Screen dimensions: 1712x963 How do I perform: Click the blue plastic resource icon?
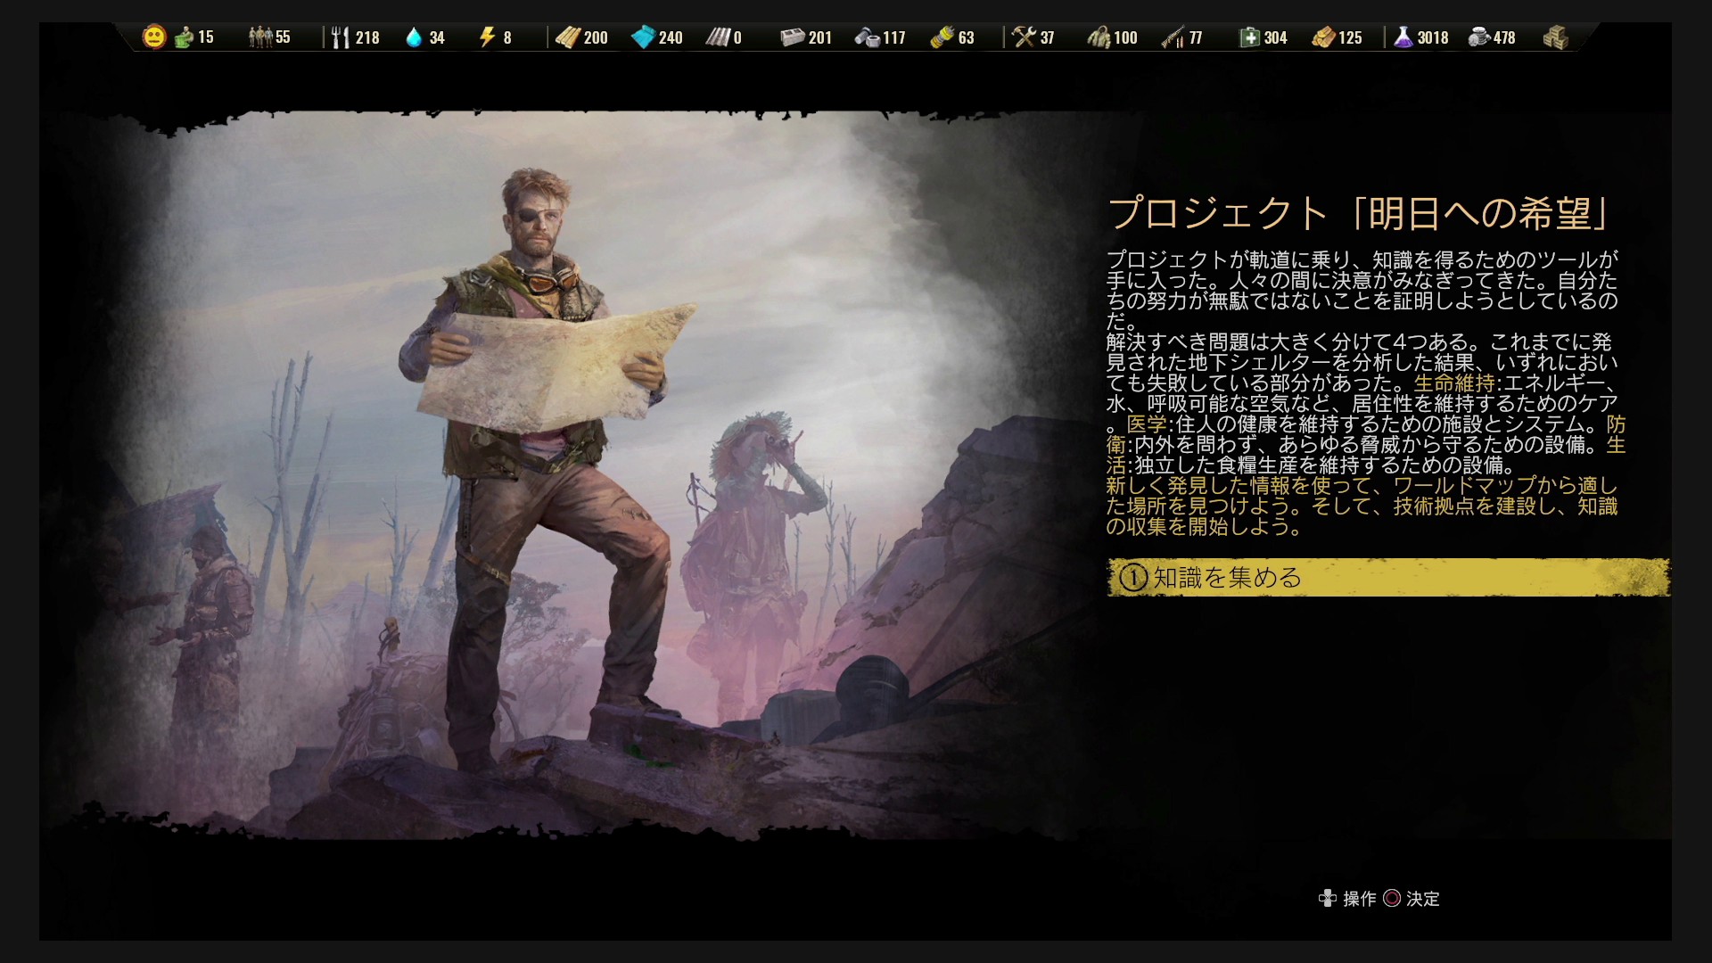(x=643, y=37)
